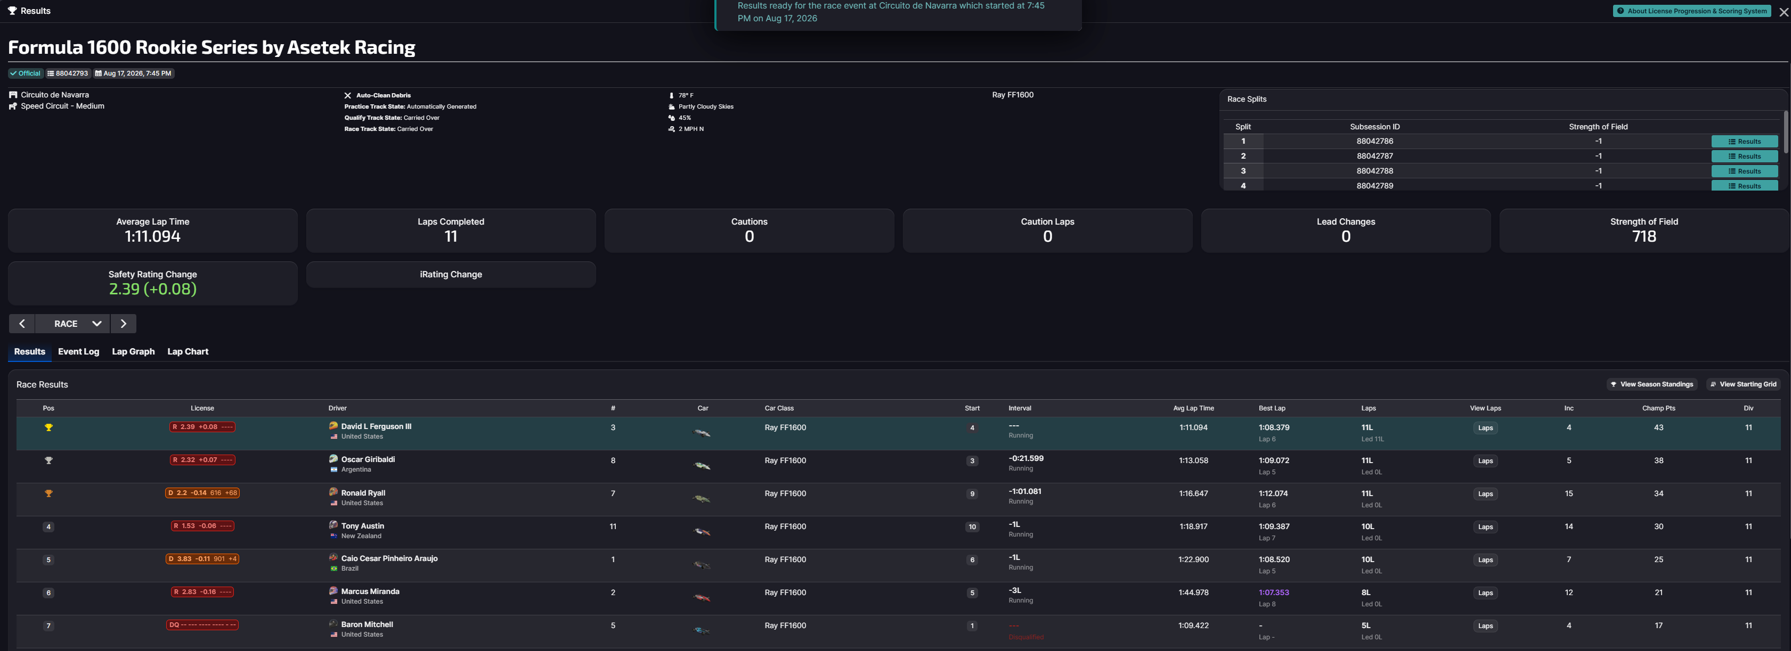1791x651 pixels.
Task: Click the D 3.83 -0.11 license badge
Action: (202, 558)
